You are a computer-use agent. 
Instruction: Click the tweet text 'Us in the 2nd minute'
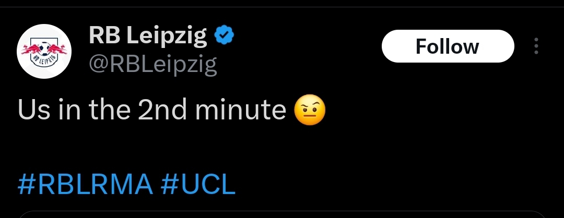[152, 110]
